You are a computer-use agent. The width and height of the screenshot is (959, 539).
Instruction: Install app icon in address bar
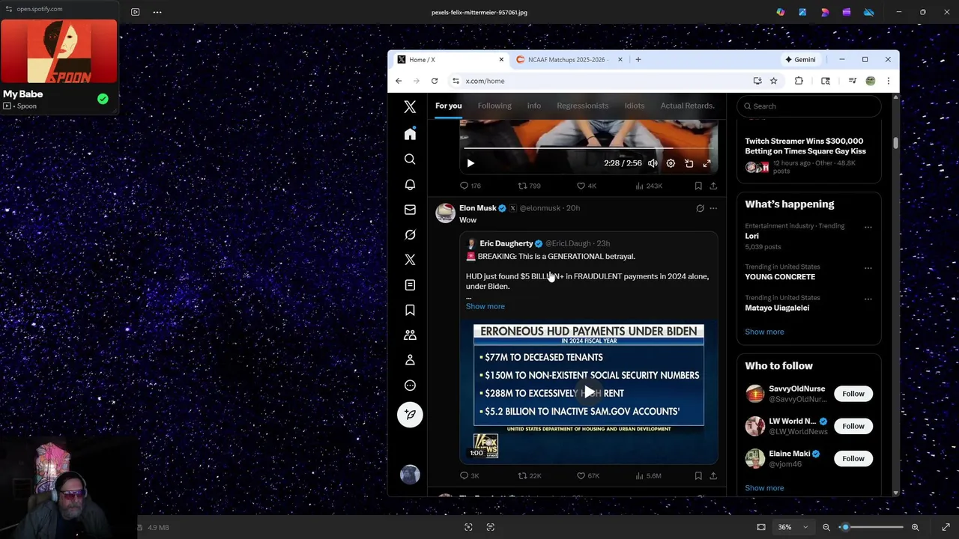pyautogui.click(x=757, y=81)
